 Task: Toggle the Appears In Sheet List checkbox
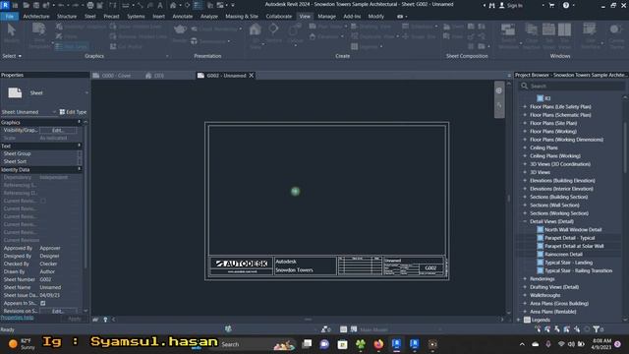coord(43,303)
